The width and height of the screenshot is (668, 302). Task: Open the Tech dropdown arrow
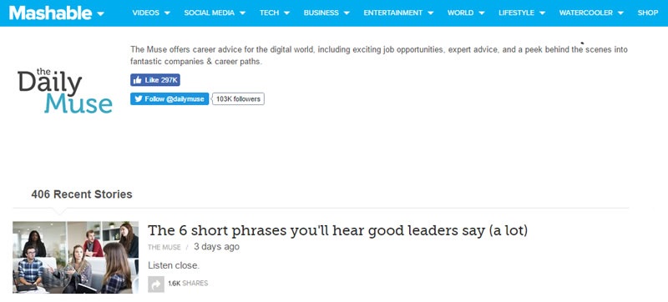pos(286,13)
